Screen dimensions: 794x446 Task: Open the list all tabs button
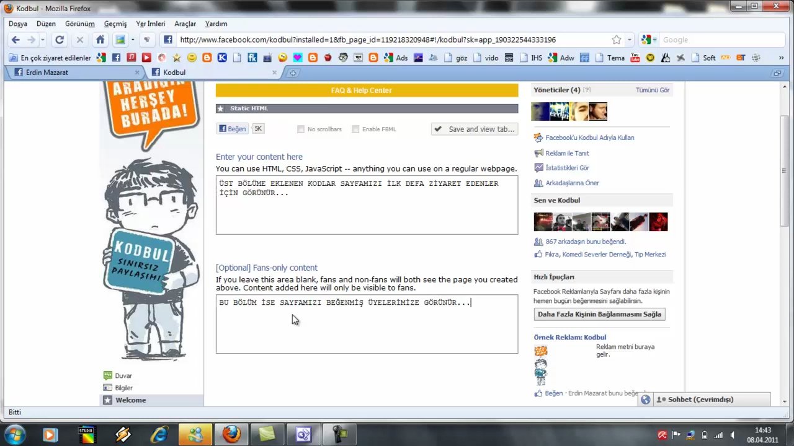pos(777,72)
